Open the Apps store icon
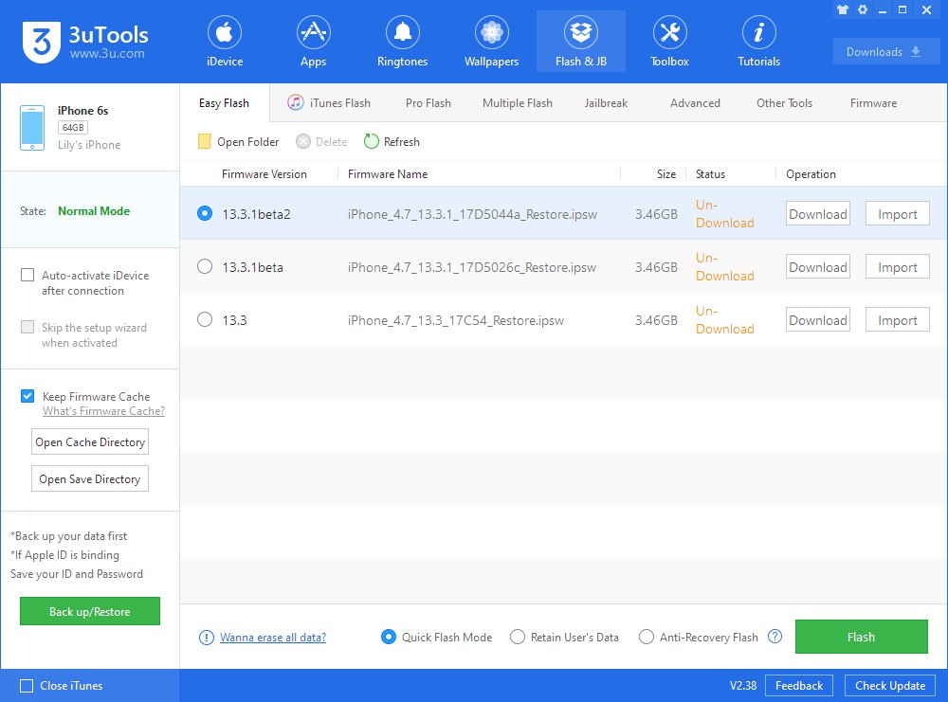Screen dimensions: 948x702 313,32
